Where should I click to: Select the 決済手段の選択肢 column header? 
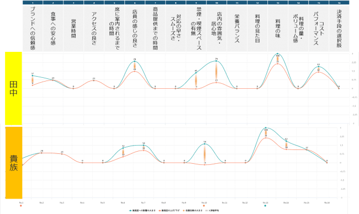pos(339,28)
